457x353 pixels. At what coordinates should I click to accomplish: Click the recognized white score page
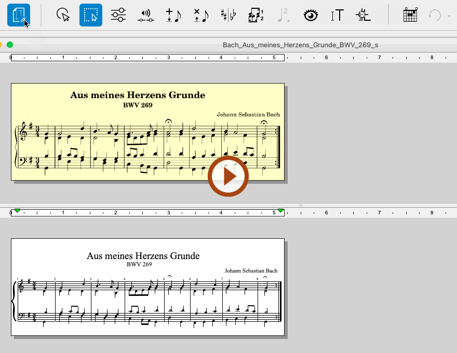[x=148, y=287]
